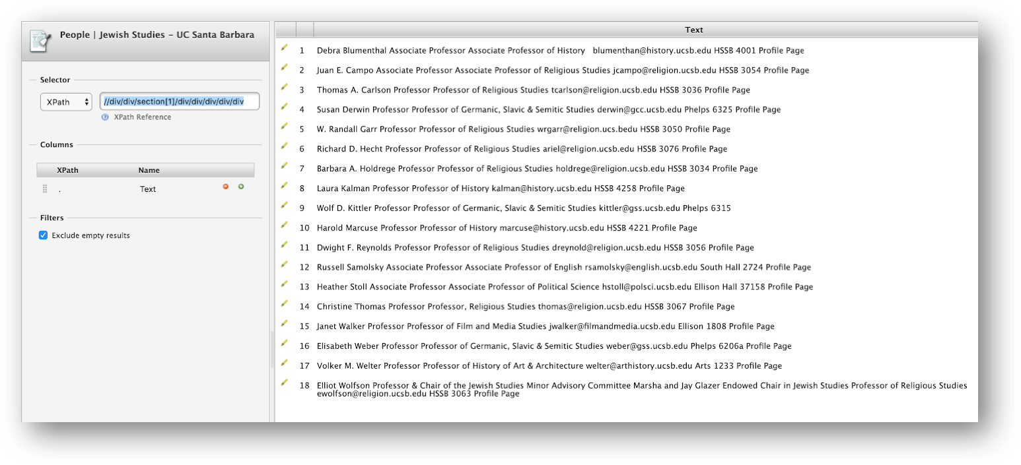The width and height of the screenshot is (1021, 465).
Task: Add a column with green plus
Action: tap(241, 187)
